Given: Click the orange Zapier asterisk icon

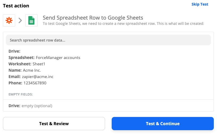Looking at the screenshot, I should (x=9, y=20).
